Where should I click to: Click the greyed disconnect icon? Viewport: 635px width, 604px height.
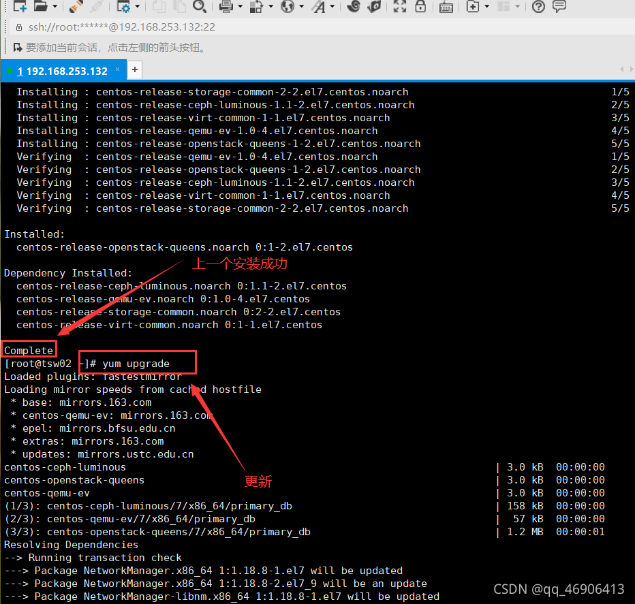(96, 6)
